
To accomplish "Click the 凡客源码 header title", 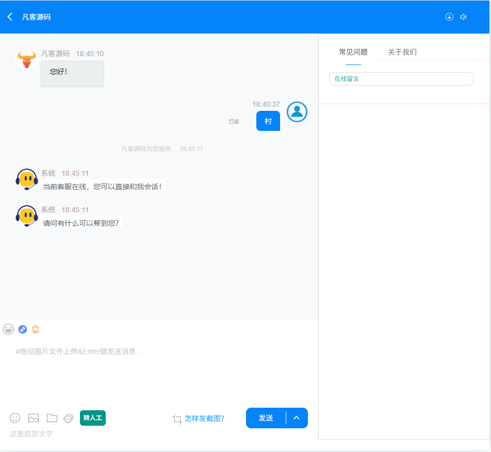I will (36, 17).
